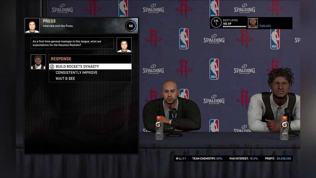316x178 pixels.
Task: Click the reporter portrait beside the question
Action: (124, 45)
